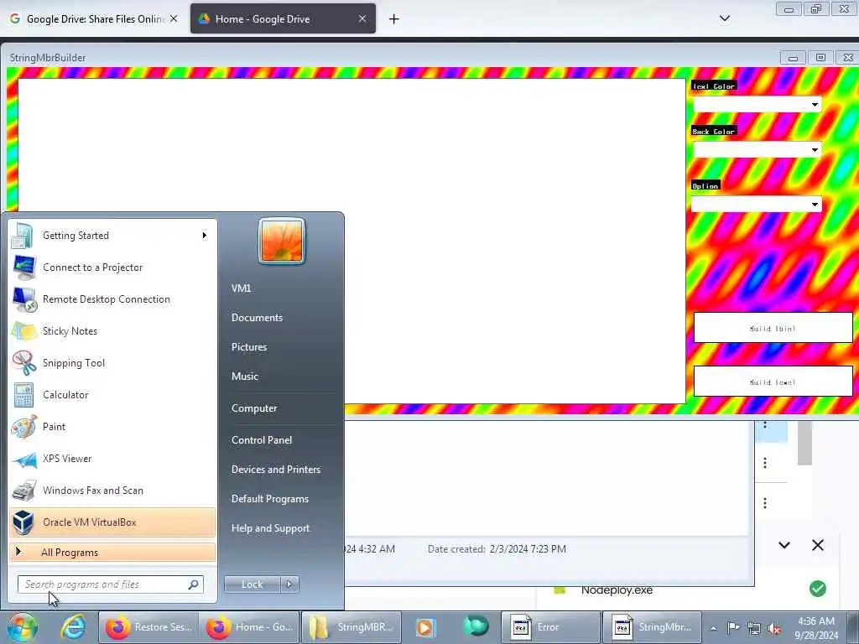Open a new browser tab

pyautogui.click(x=394, y=19)
